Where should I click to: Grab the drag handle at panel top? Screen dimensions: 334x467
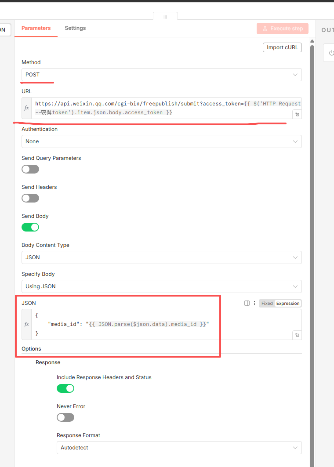[165, 17]
